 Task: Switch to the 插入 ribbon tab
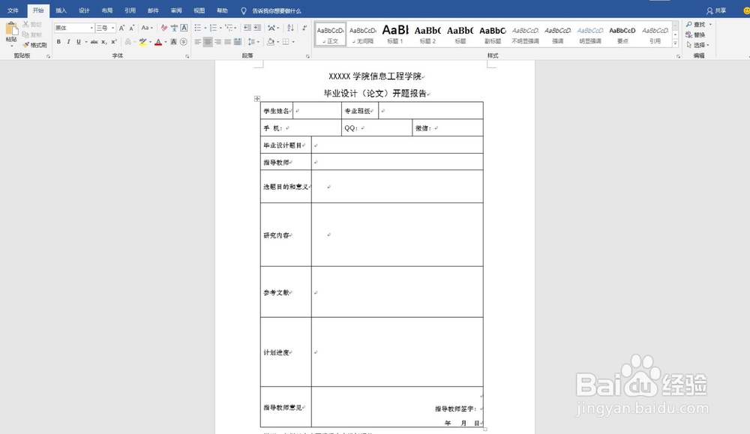point(60,10)
